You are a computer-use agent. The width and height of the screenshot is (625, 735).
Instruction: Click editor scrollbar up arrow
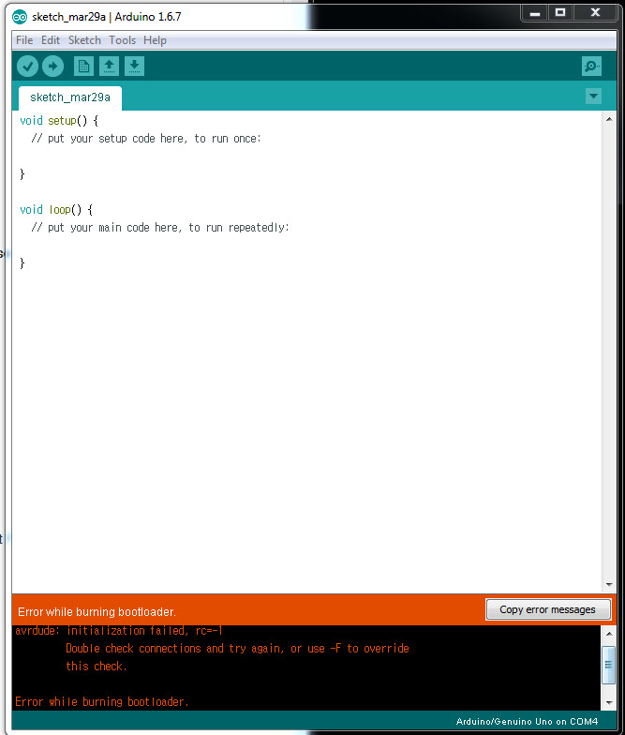(x=609, y=119)
